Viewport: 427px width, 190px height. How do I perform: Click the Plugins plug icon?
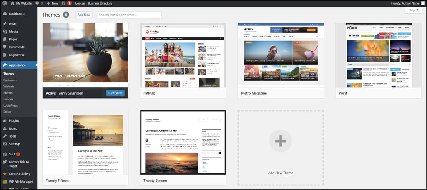tap(5, 120)
